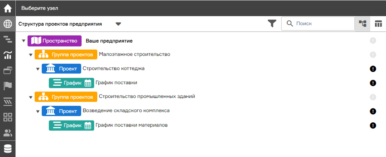Open the database icon in sidebar

pyautogui.click(x=8, y=149)
